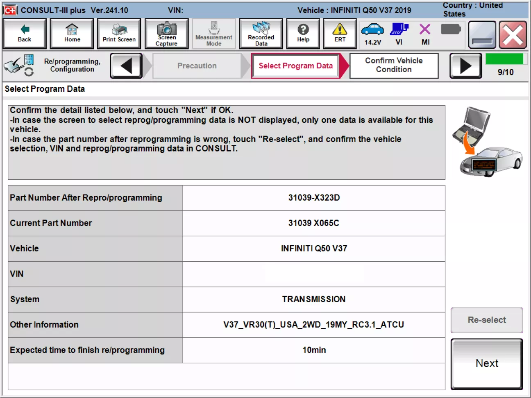Go to previous step with left arrow
Screen dimensions: 531x398
126,66
